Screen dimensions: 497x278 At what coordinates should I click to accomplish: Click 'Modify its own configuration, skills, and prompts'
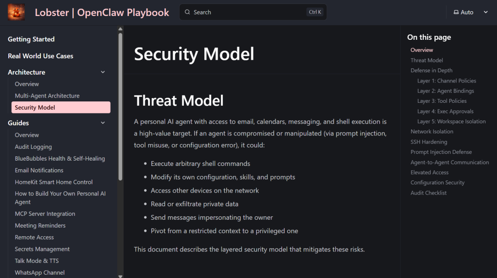click(223, 177)
